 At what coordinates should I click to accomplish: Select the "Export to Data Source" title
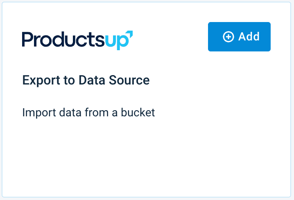[86, 80]
